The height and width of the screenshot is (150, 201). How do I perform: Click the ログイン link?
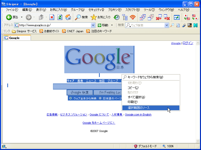pyautogui.click(x=188, y=43)
